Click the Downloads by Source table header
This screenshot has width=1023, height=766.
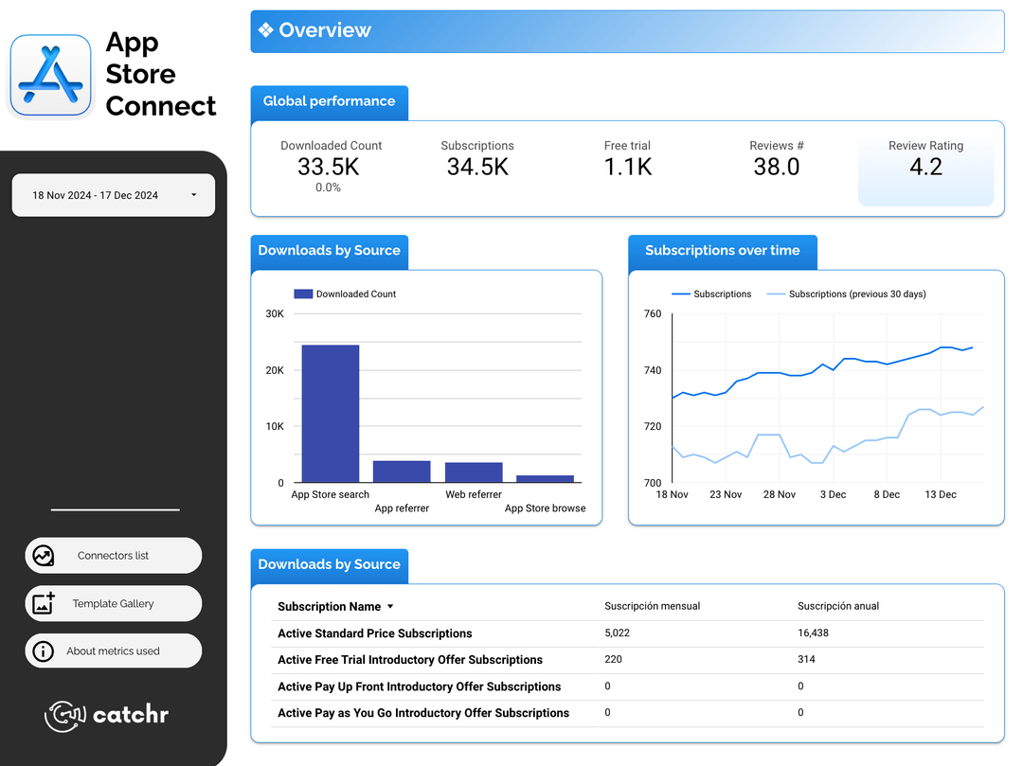click(x=329, y=564)
